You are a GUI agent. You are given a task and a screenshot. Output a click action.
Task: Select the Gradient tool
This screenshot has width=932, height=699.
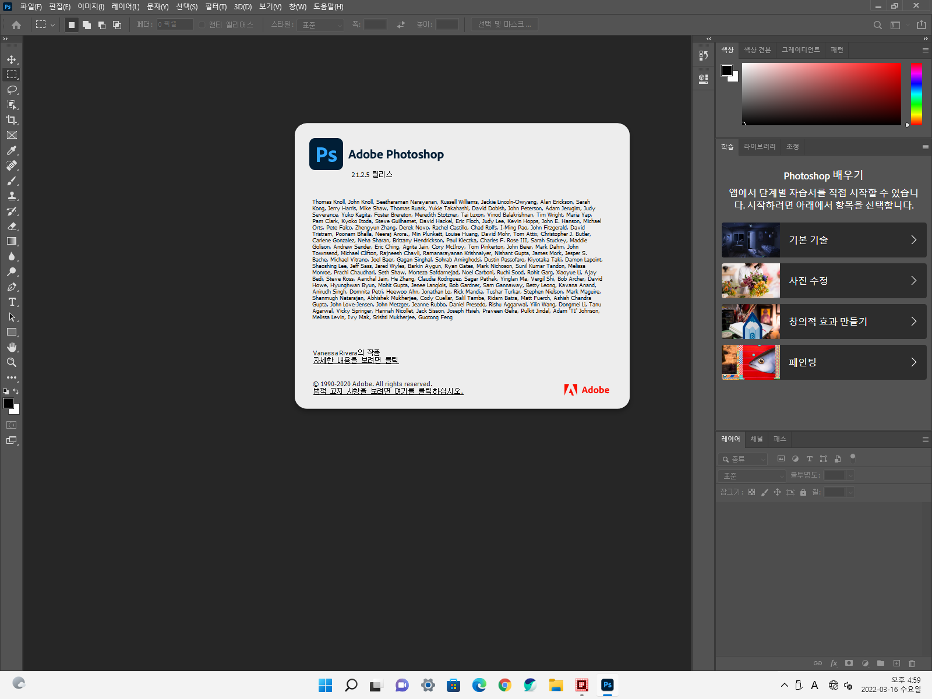(12, 241)
